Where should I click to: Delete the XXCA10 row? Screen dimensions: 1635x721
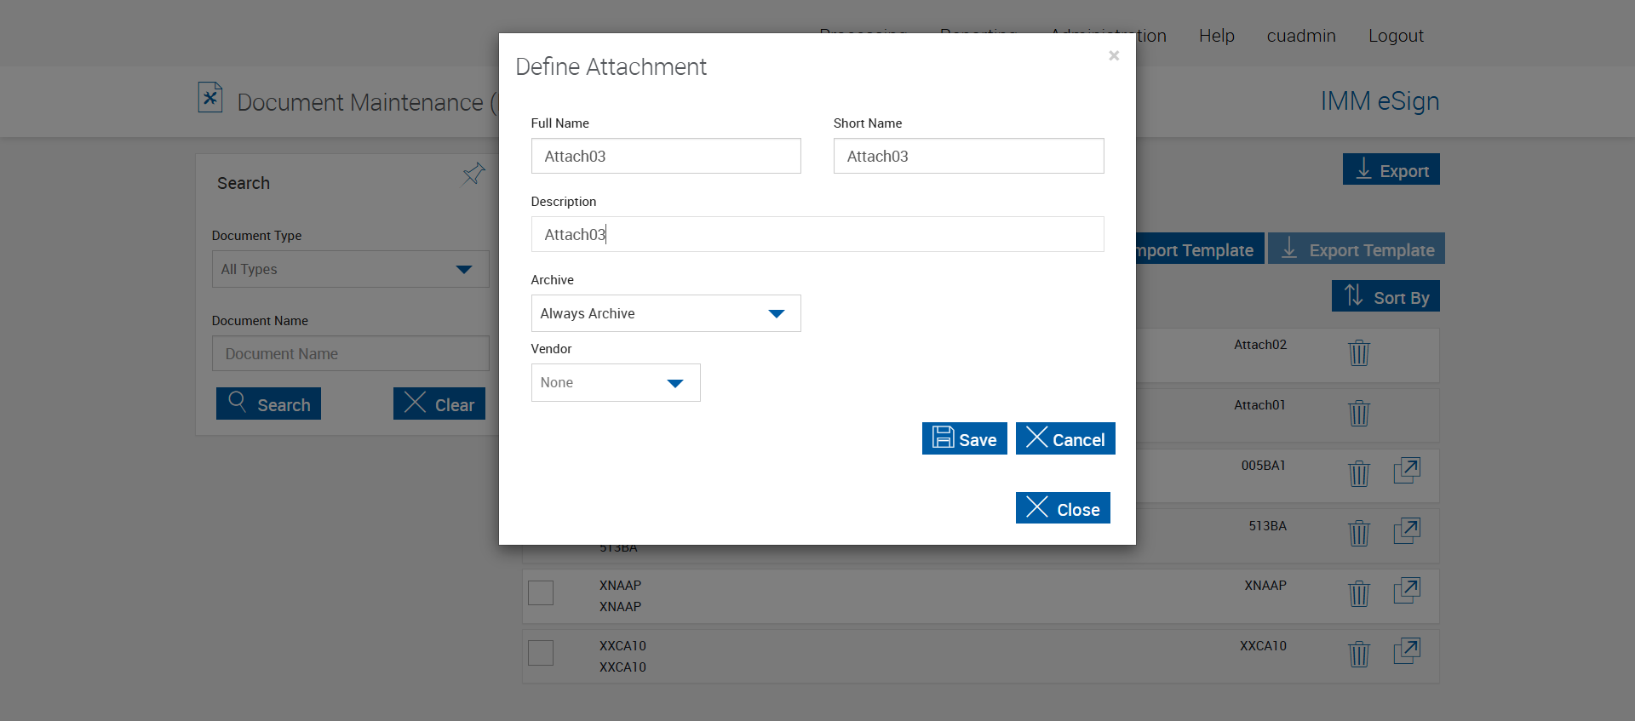click(x=1359, y=654)
